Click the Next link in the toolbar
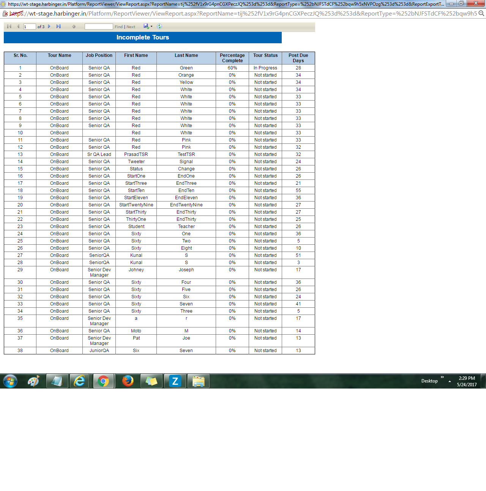This screenshot has width=486, height=491. [x=131, y=27]
